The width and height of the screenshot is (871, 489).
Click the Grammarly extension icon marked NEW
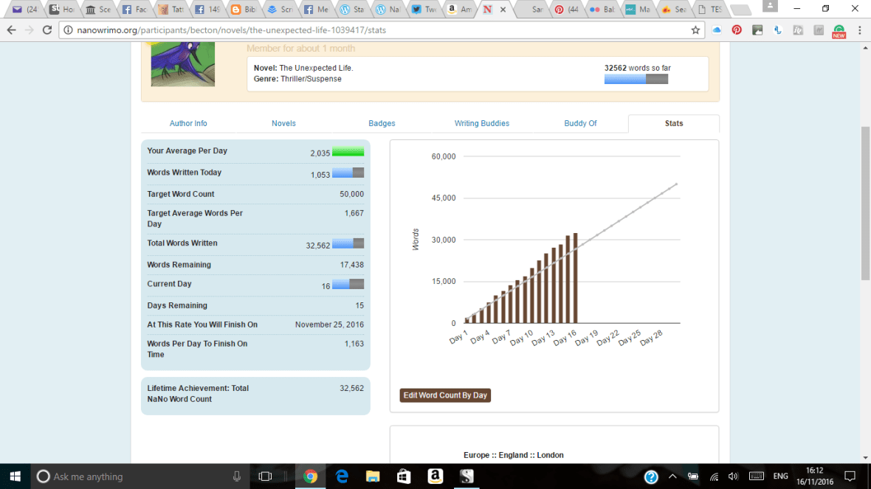tap(839, 31)
